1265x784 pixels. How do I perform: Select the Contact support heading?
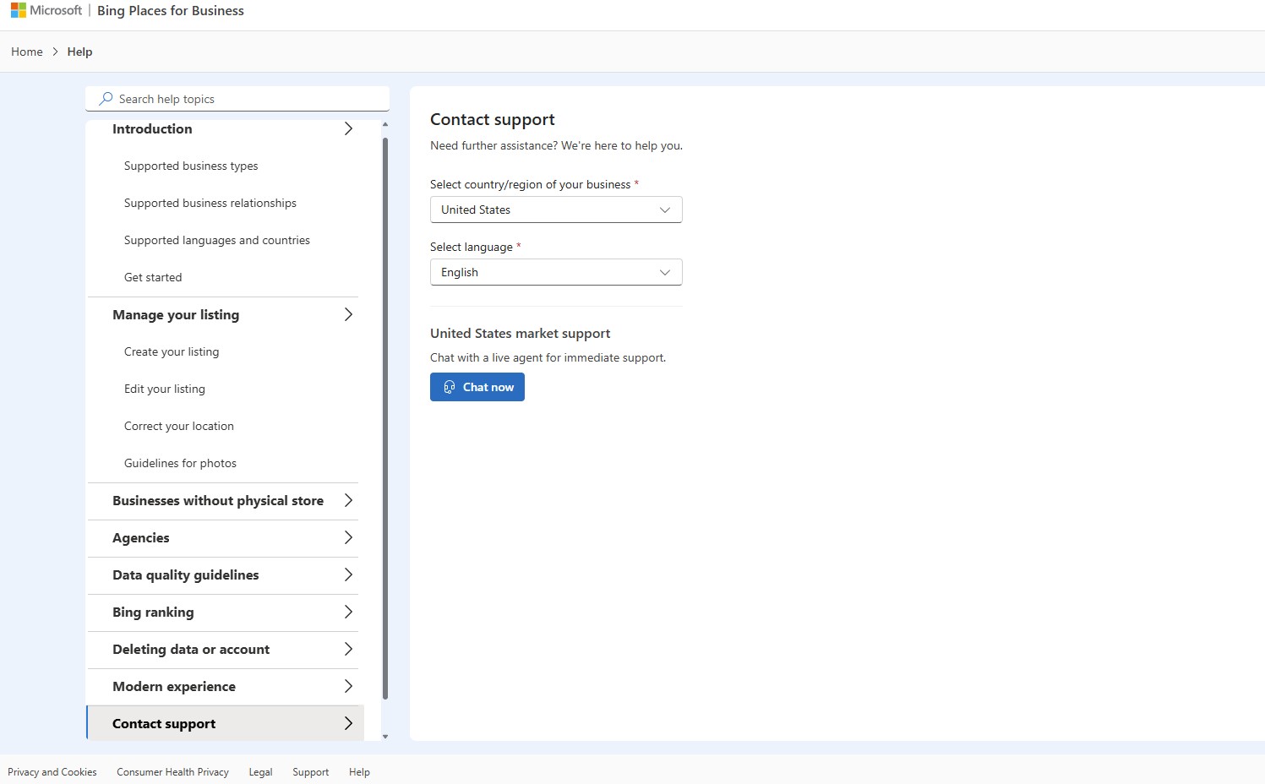coord(164,723)
